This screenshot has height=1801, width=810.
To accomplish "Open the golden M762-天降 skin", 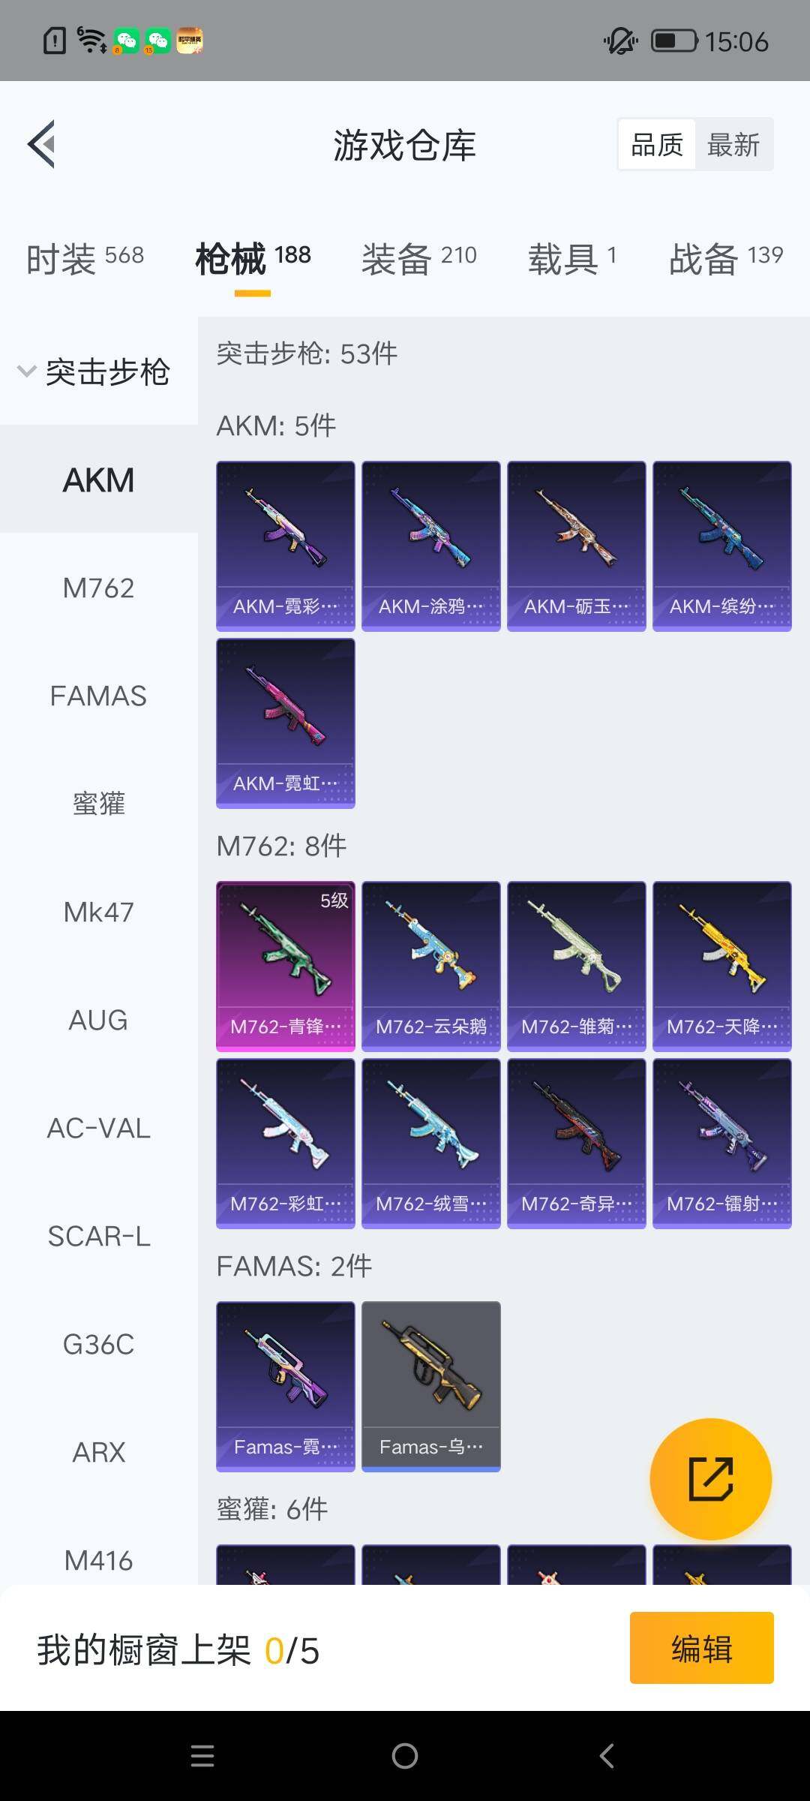I will pos(722,967).
